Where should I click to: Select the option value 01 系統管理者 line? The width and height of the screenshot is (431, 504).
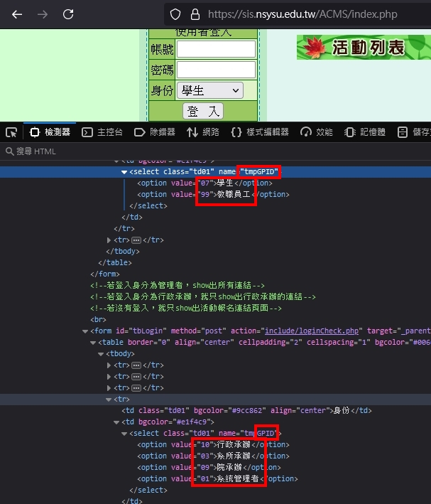[217, 478]
